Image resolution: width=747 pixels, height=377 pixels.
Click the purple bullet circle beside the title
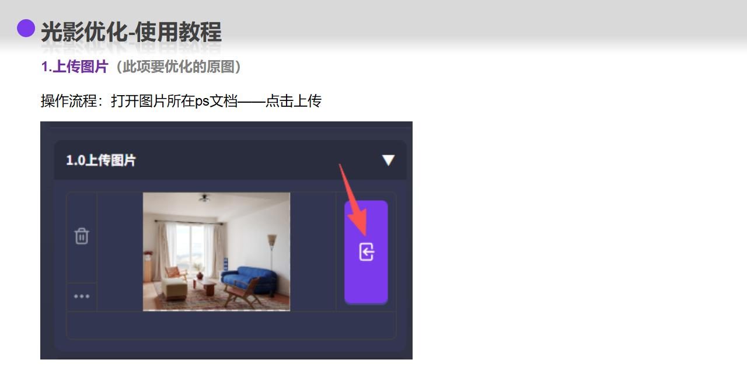click(26, 28)
